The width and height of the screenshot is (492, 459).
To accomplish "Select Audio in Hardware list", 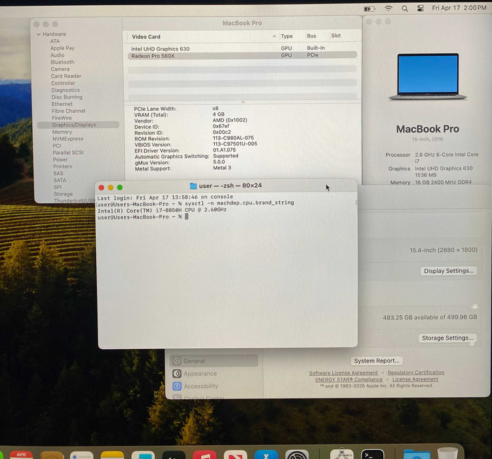I will coord(58,55).
